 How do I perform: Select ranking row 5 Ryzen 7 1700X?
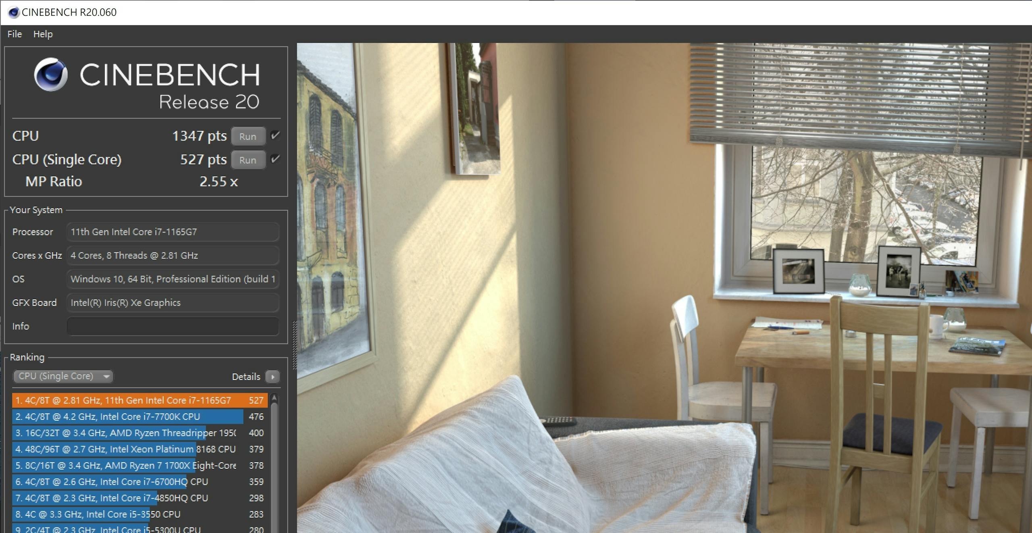(x=139, y=466)
